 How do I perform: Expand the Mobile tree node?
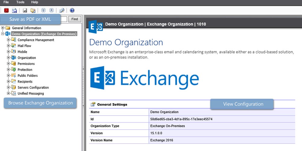(x=8, y=52)
